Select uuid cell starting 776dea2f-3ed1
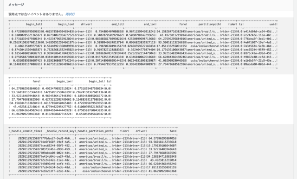The image size is (297, 179). click(x=260, y=39)
